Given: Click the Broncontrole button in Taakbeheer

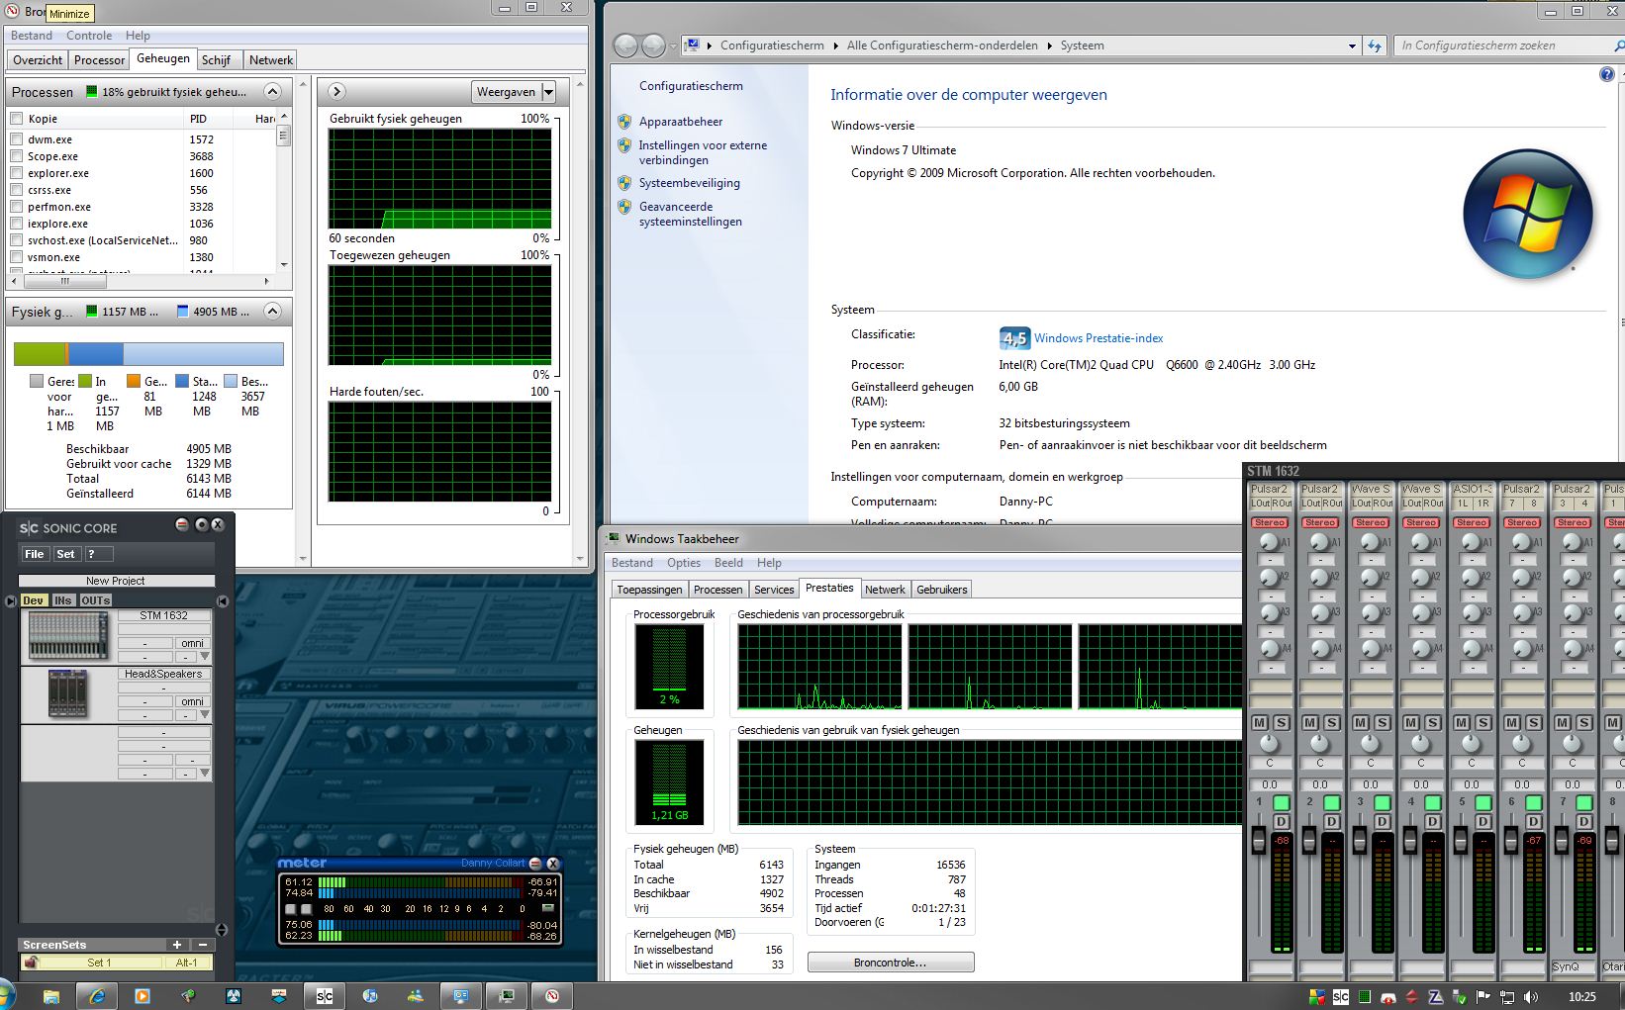Looking at the screenshot, I should tap(889, 962).
